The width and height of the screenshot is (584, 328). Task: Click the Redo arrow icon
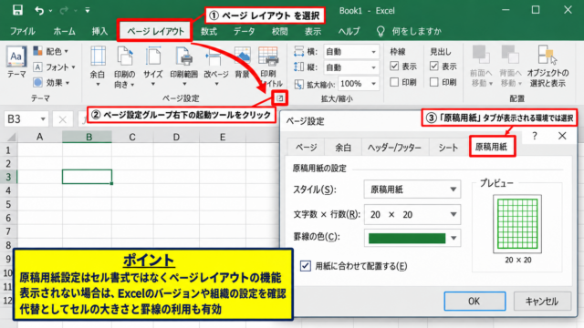pyautogui.click(x=64, y=10)
